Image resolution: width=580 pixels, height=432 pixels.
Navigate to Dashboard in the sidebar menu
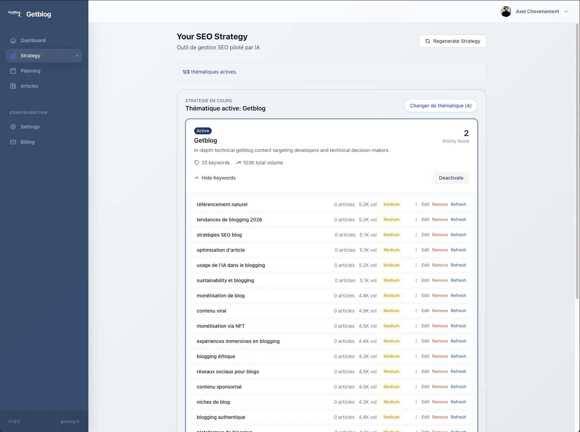tap(33, 40)
